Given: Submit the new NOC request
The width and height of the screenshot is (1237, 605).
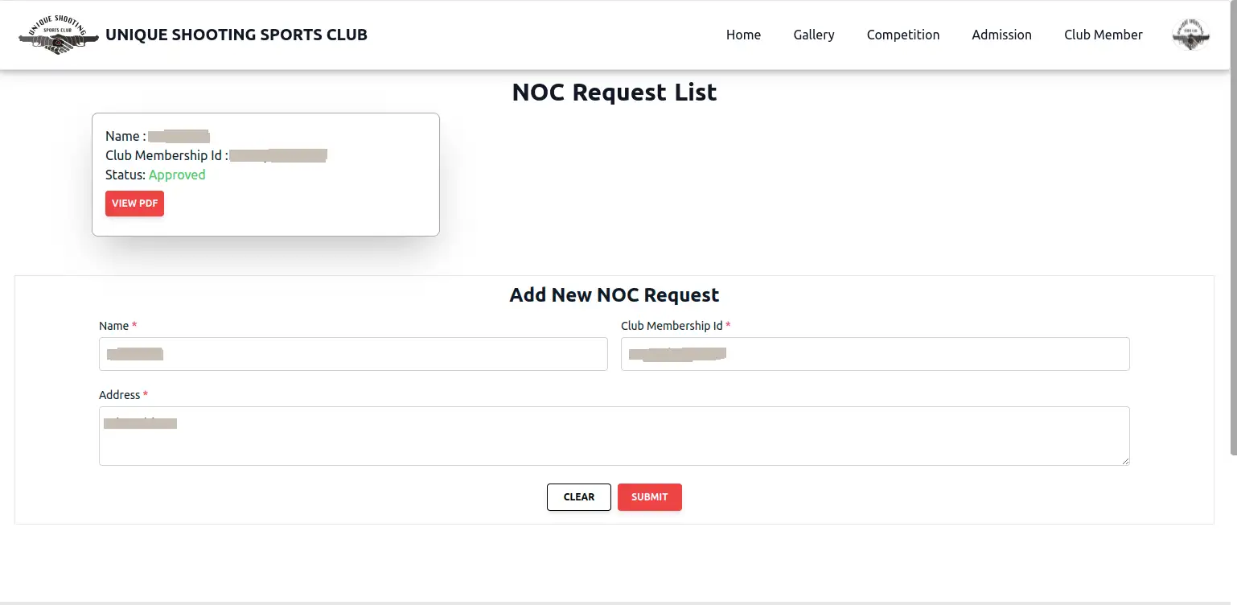Looking at the screenshot, I should coord(649,497).
